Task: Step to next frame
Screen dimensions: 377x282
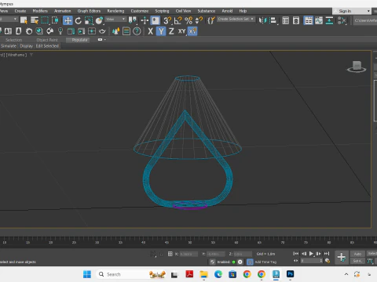Action: [319, 254]
